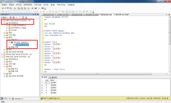Select the FIRST (SQL Server 10.0.2531 - sa) node

pos(18,21)
